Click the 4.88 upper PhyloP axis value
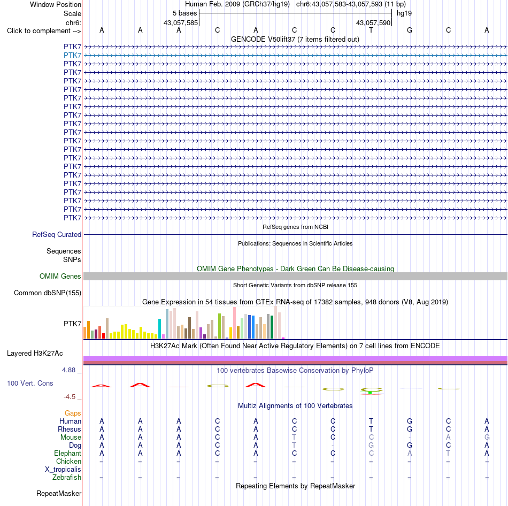Viewport: 508px width, 506px height. (68, 370)
